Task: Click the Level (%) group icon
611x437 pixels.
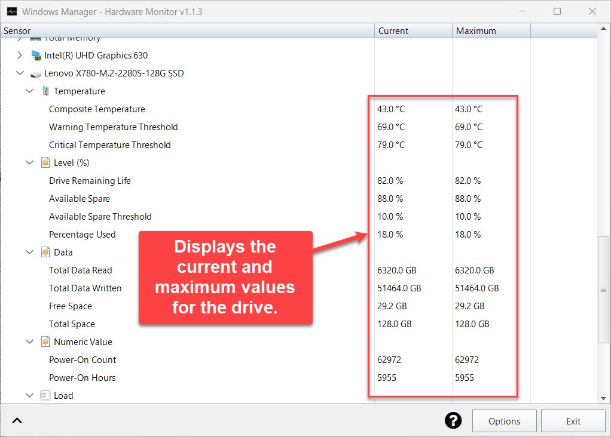Action: [45, 162]
